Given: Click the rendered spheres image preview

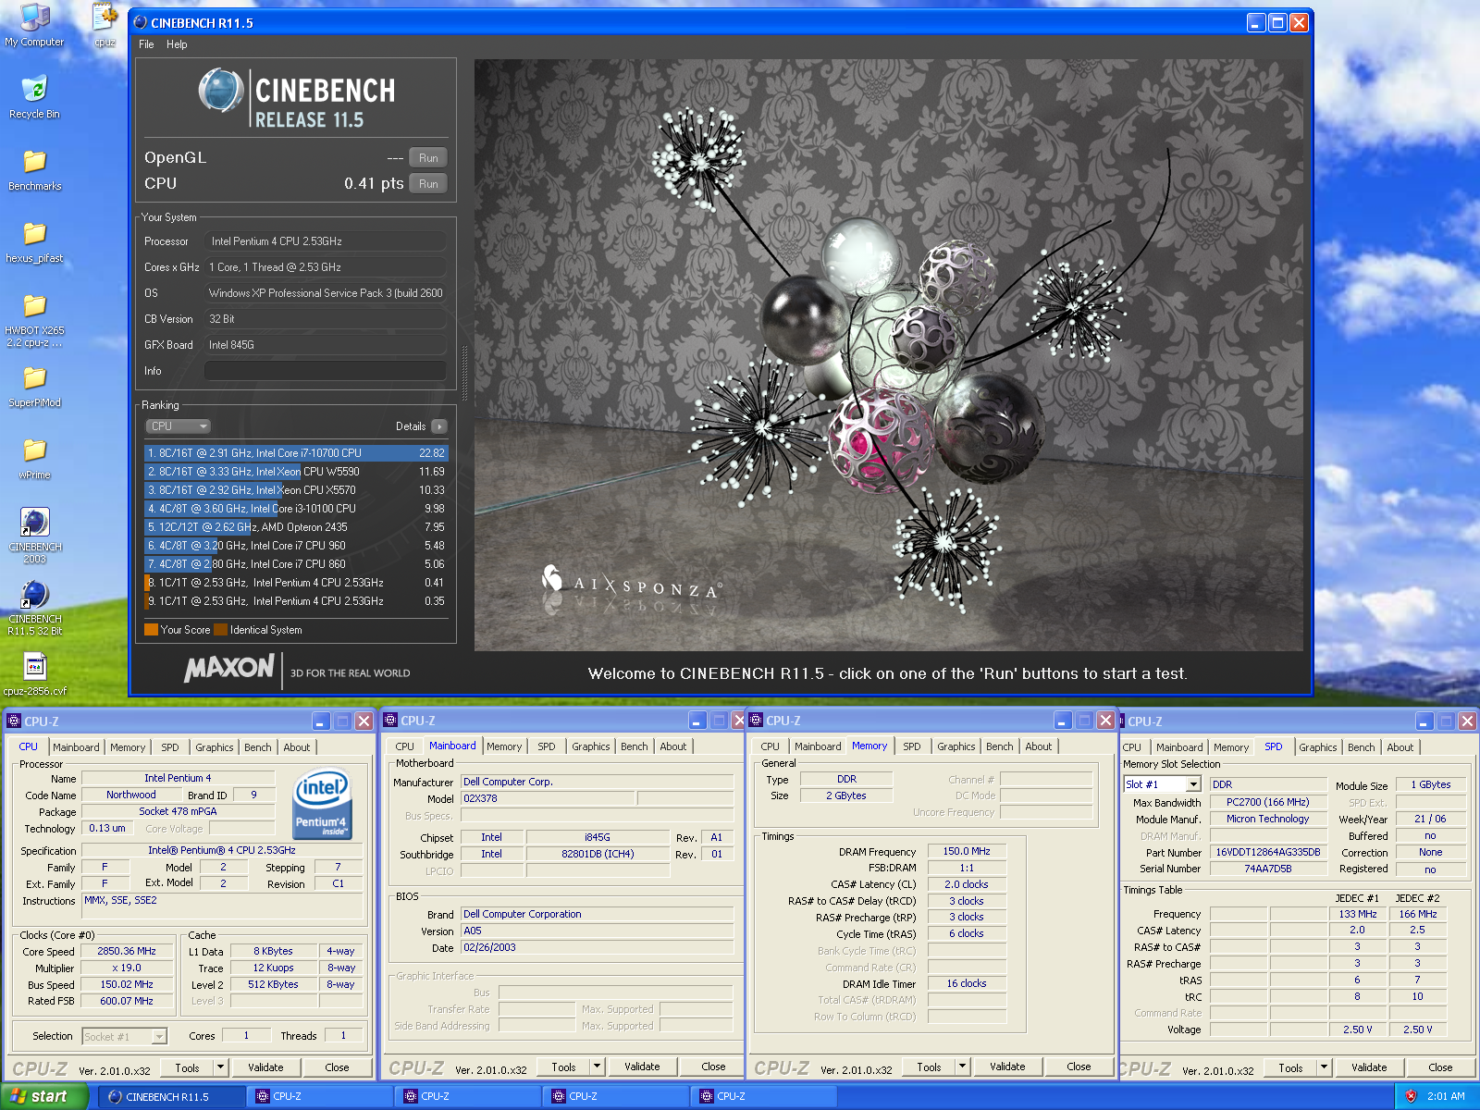Looking at the screenshot, I should (889, 355).
